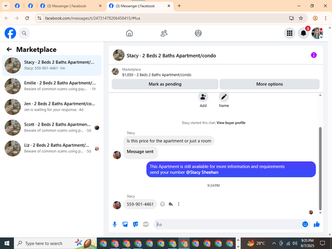This screenshot has height=249, width=332.
Task: Click Stacy's conversation header title
Action: tap(171, 56)
